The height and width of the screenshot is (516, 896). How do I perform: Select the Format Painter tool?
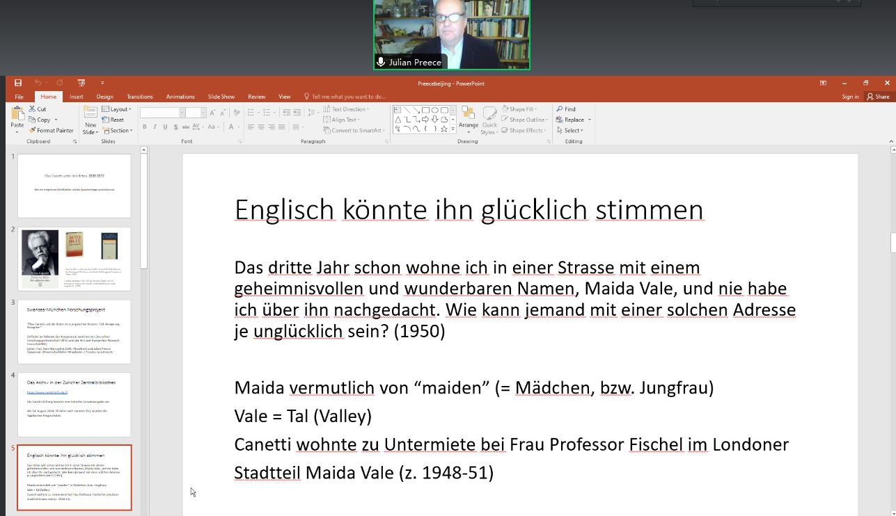(x=51, y=130)
